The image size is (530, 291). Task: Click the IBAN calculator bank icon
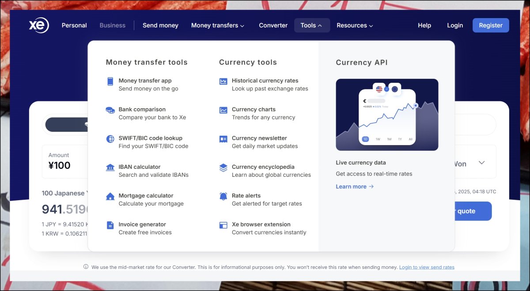[x=110, y=168]
